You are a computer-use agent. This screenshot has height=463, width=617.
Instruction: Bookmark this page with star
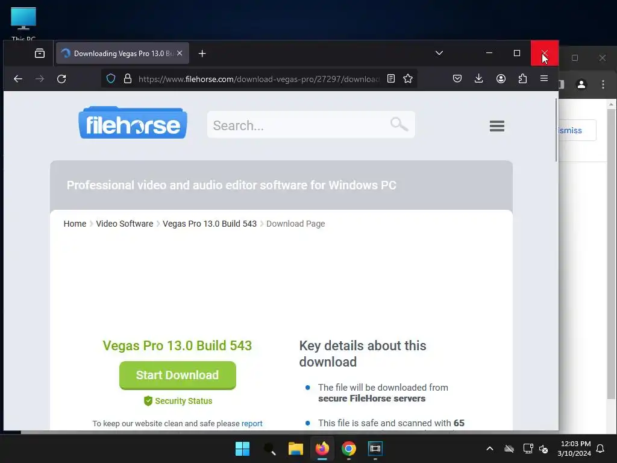[x=408, y=79]
